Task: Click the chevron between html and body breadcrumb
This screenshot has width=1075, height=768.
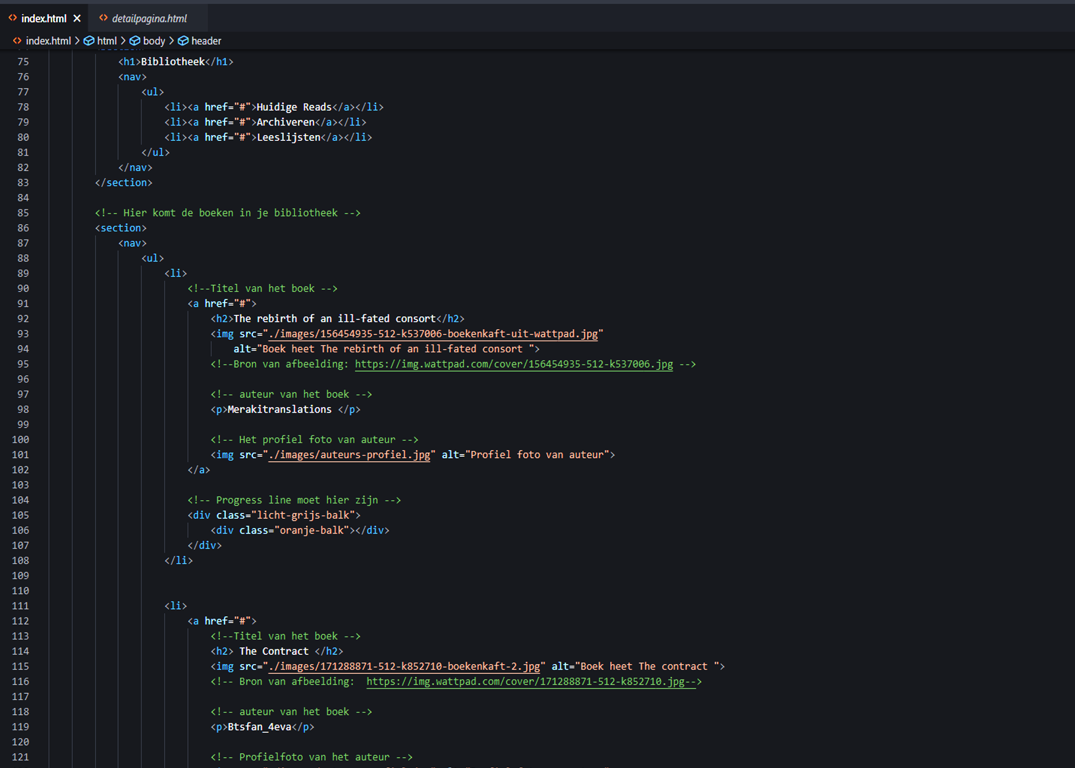Action: 123,40
